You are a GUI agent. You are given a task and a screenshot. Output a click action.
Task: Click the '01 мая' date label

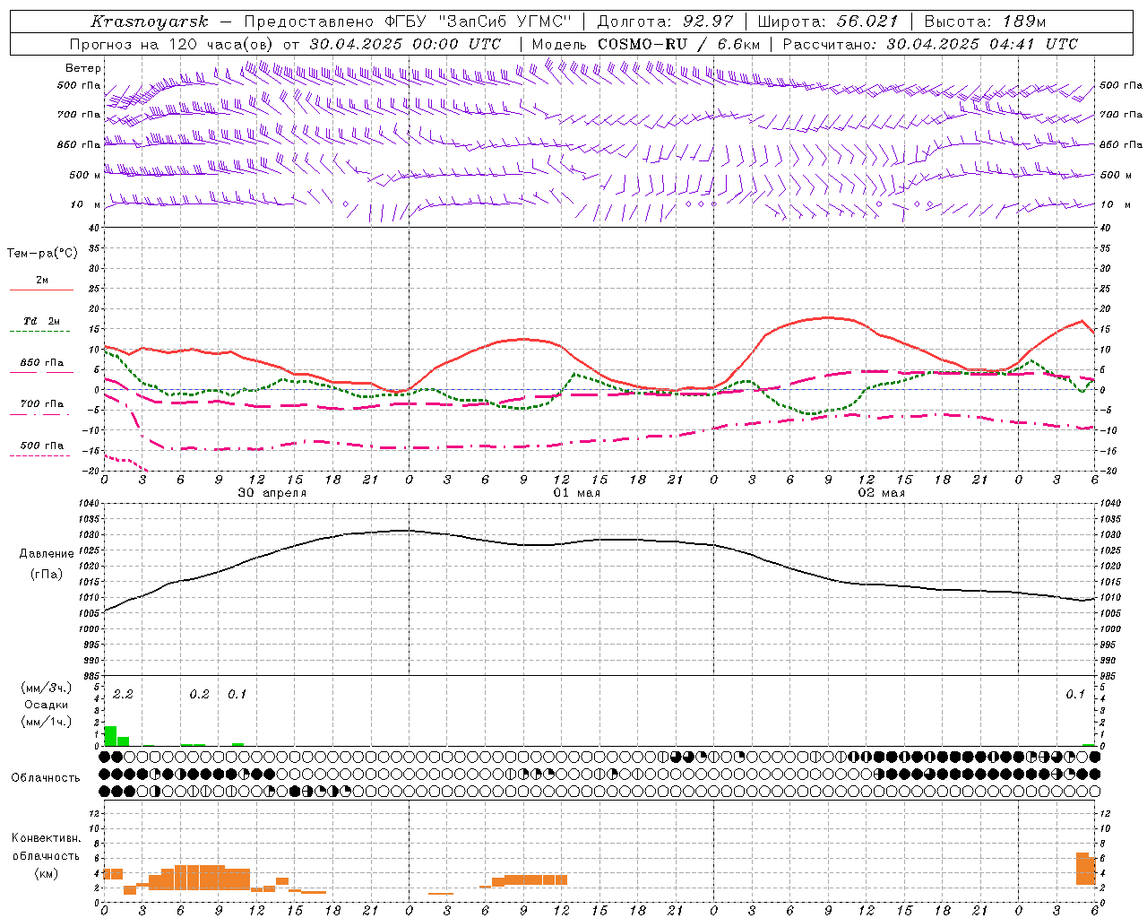577,493
